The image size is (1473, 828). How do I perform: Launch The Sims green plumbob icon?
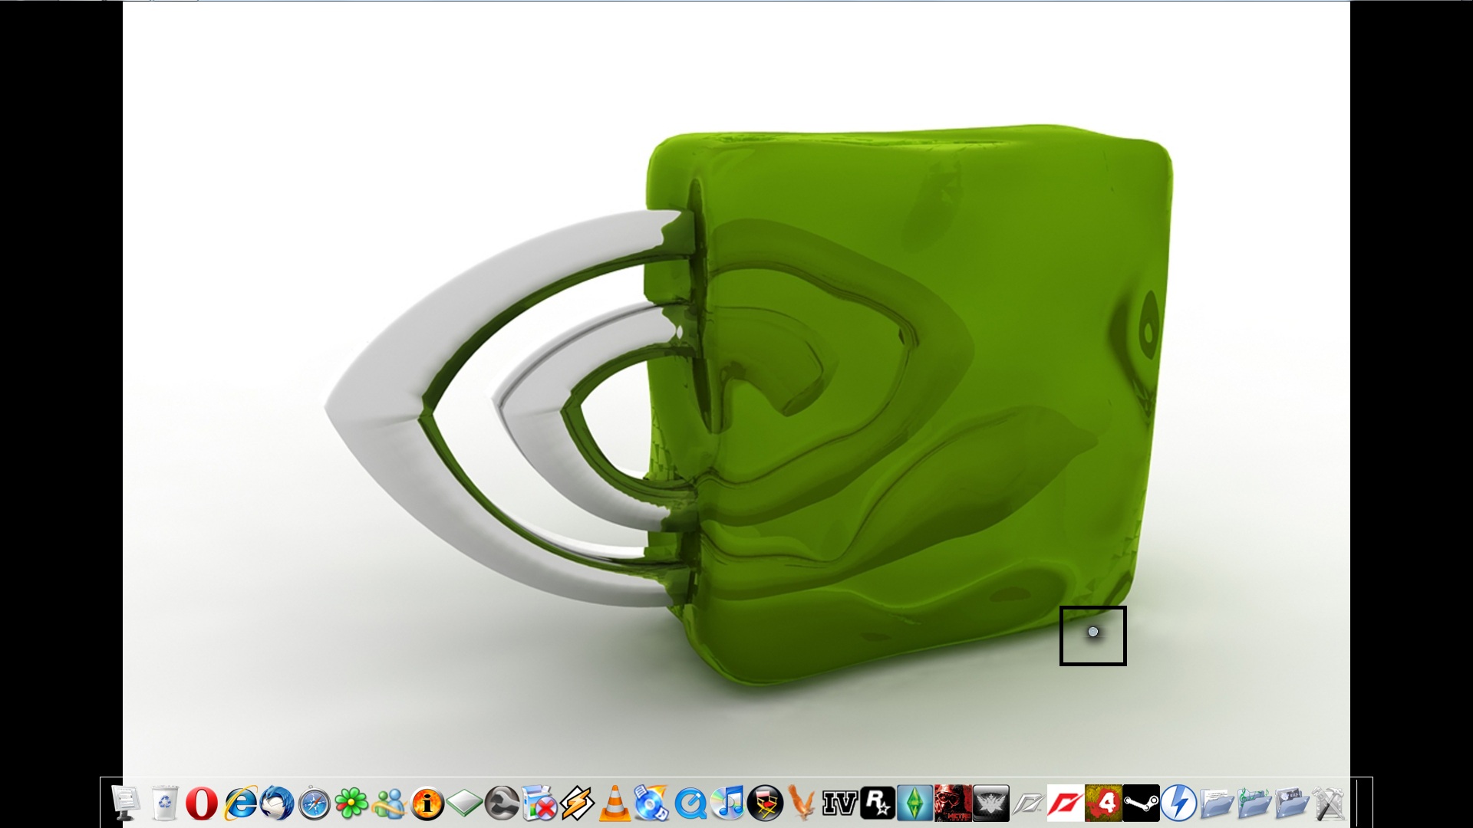(x=915, y=803)
